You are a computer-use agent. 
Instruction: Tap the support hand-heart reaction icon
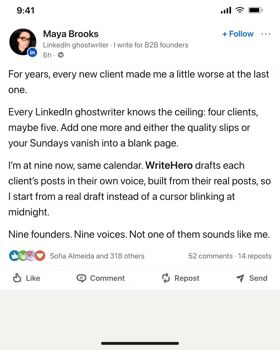(x=31, y=256)
